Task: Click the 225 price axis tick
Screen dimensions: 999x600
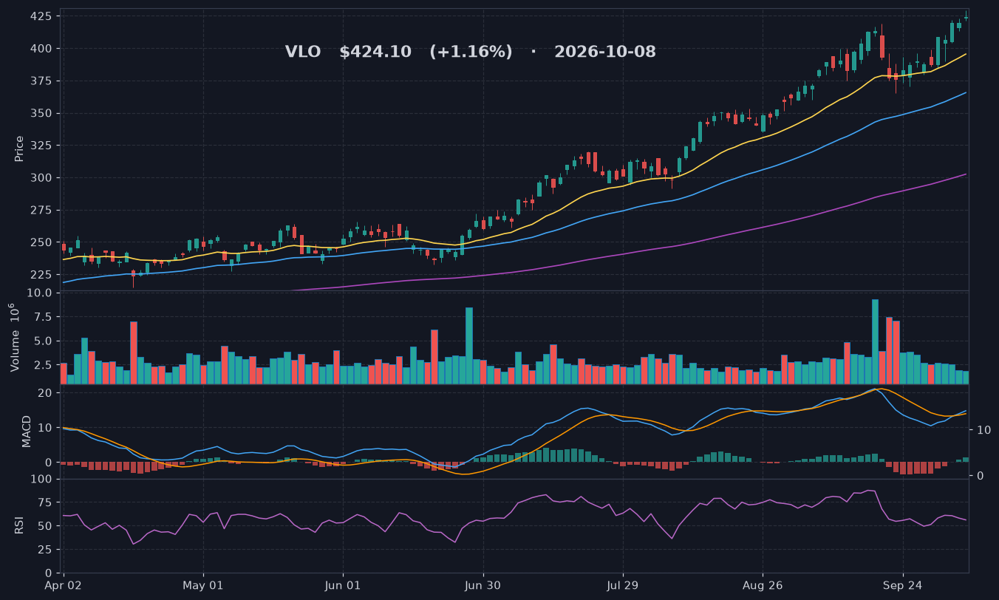Action: (x=41, y=275)
